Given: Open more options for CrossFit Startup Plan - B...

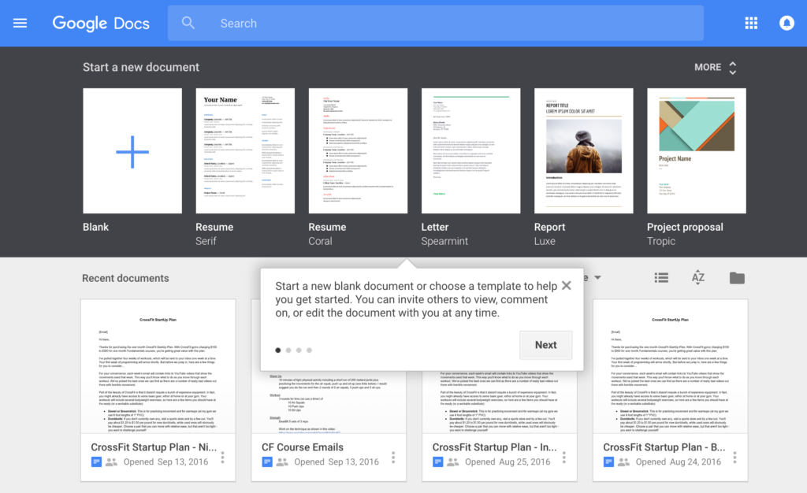Looking at the screenshot, I should click(x=734, y=458).
